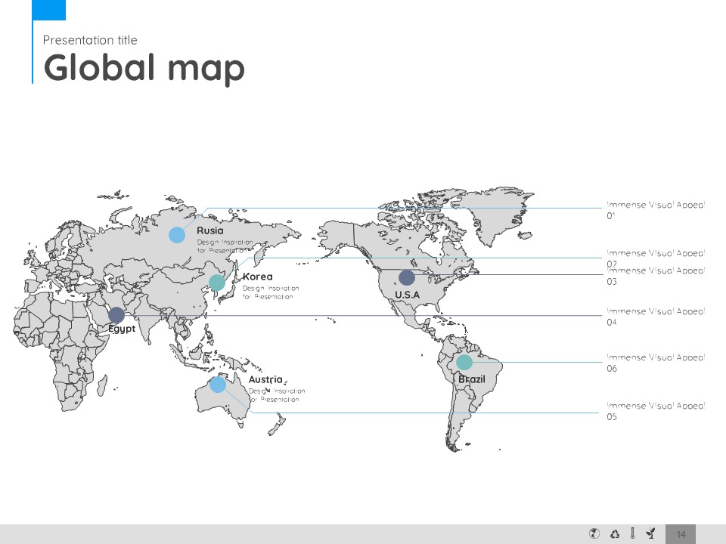Image resolution: width=726 pixels, height=544 pixels.
Task: Click the Korea description text
Action: [x=271, y=292]
